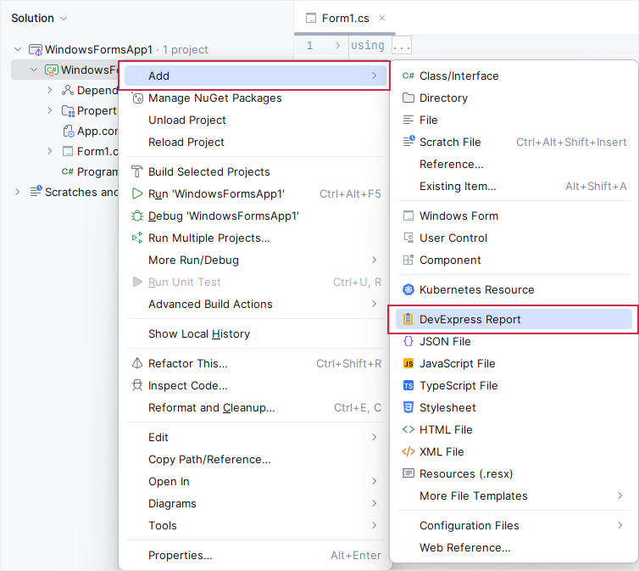
Task: Expand the Dependencies tree node
Action: 50,90
